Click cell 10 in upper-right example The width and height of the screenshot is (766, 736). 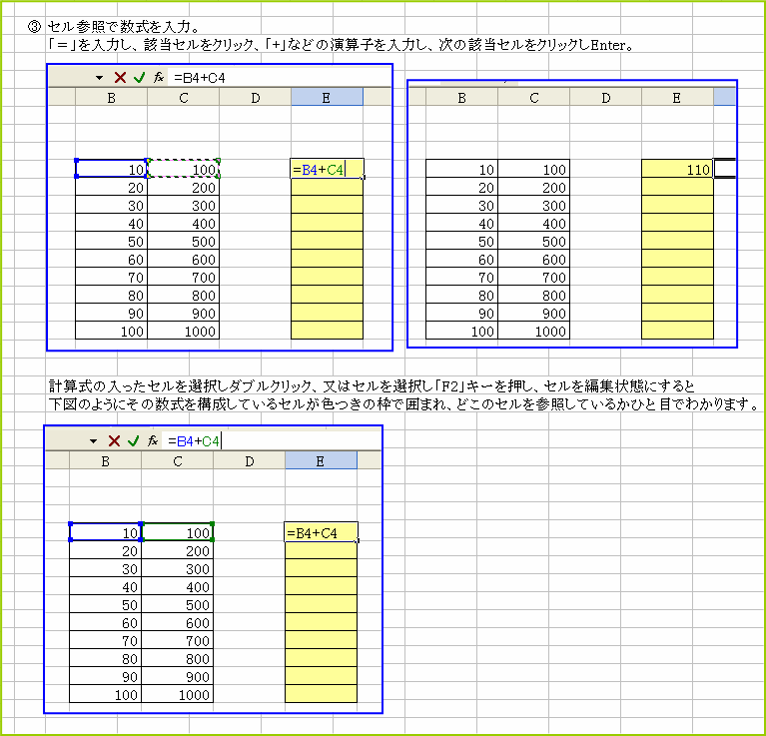click(461, 169)
